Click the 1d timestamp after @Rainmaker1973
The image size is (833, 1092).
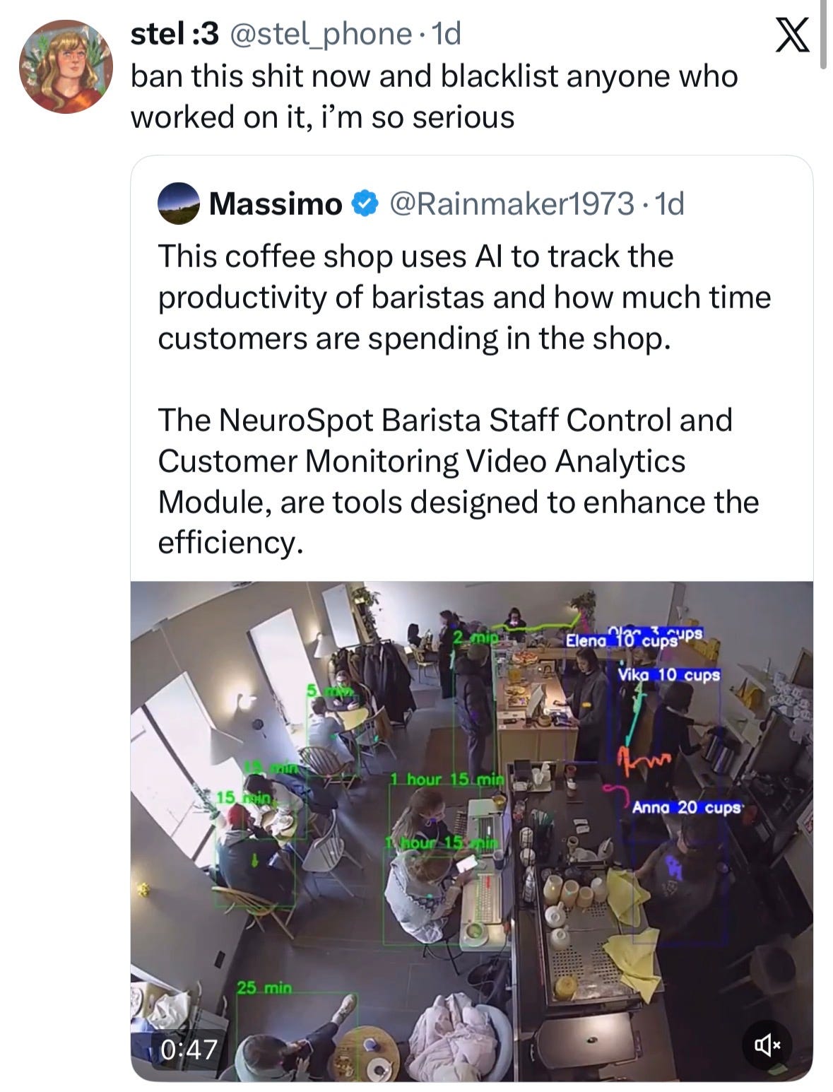click(669, 204)
